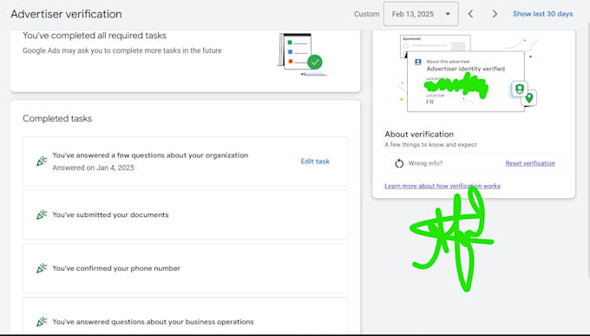This screenshot has height=336, width=590.
Task: Click party icon next to business operations task
Action: coord(42,322)
